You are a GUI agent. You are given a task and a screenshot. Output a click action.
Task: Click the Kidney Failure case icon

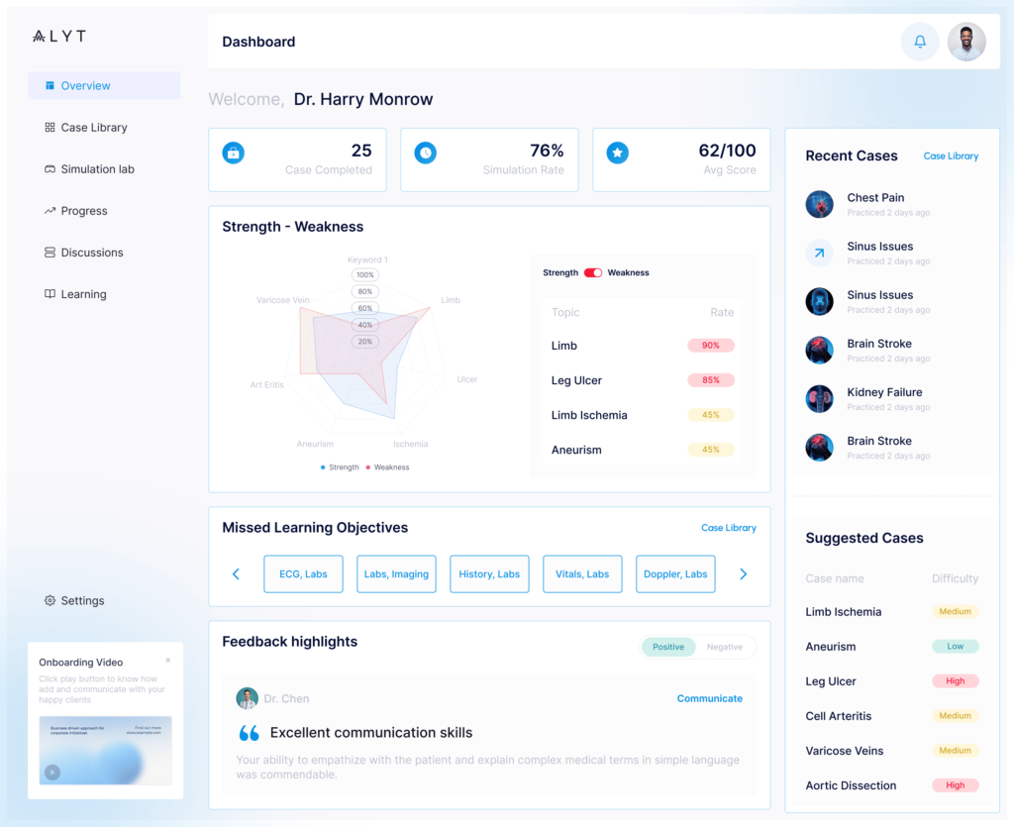[819, 399]
